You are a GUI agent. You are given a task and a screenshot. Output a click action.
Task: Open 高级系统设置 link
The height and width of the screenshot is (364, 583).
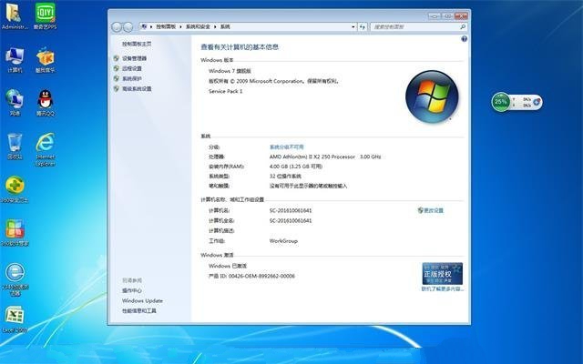[137, 89]
